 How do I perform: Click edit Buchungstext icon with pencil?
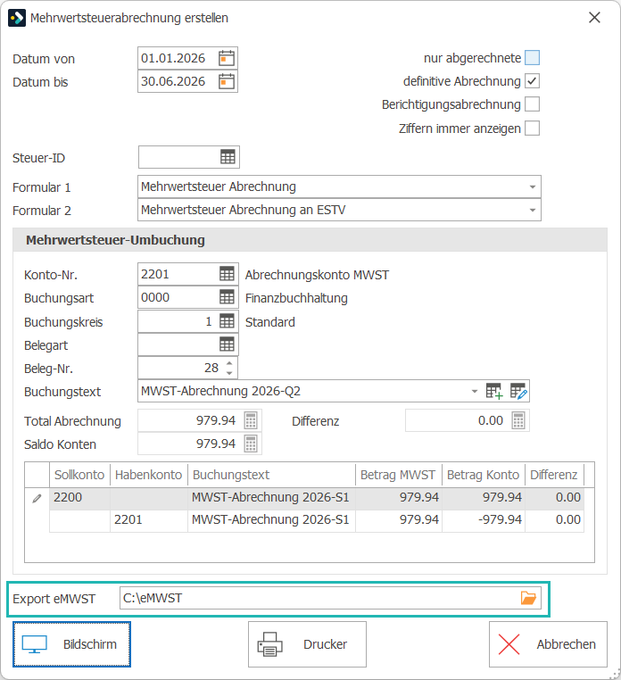pyautogui.click(x=518, y=391)
